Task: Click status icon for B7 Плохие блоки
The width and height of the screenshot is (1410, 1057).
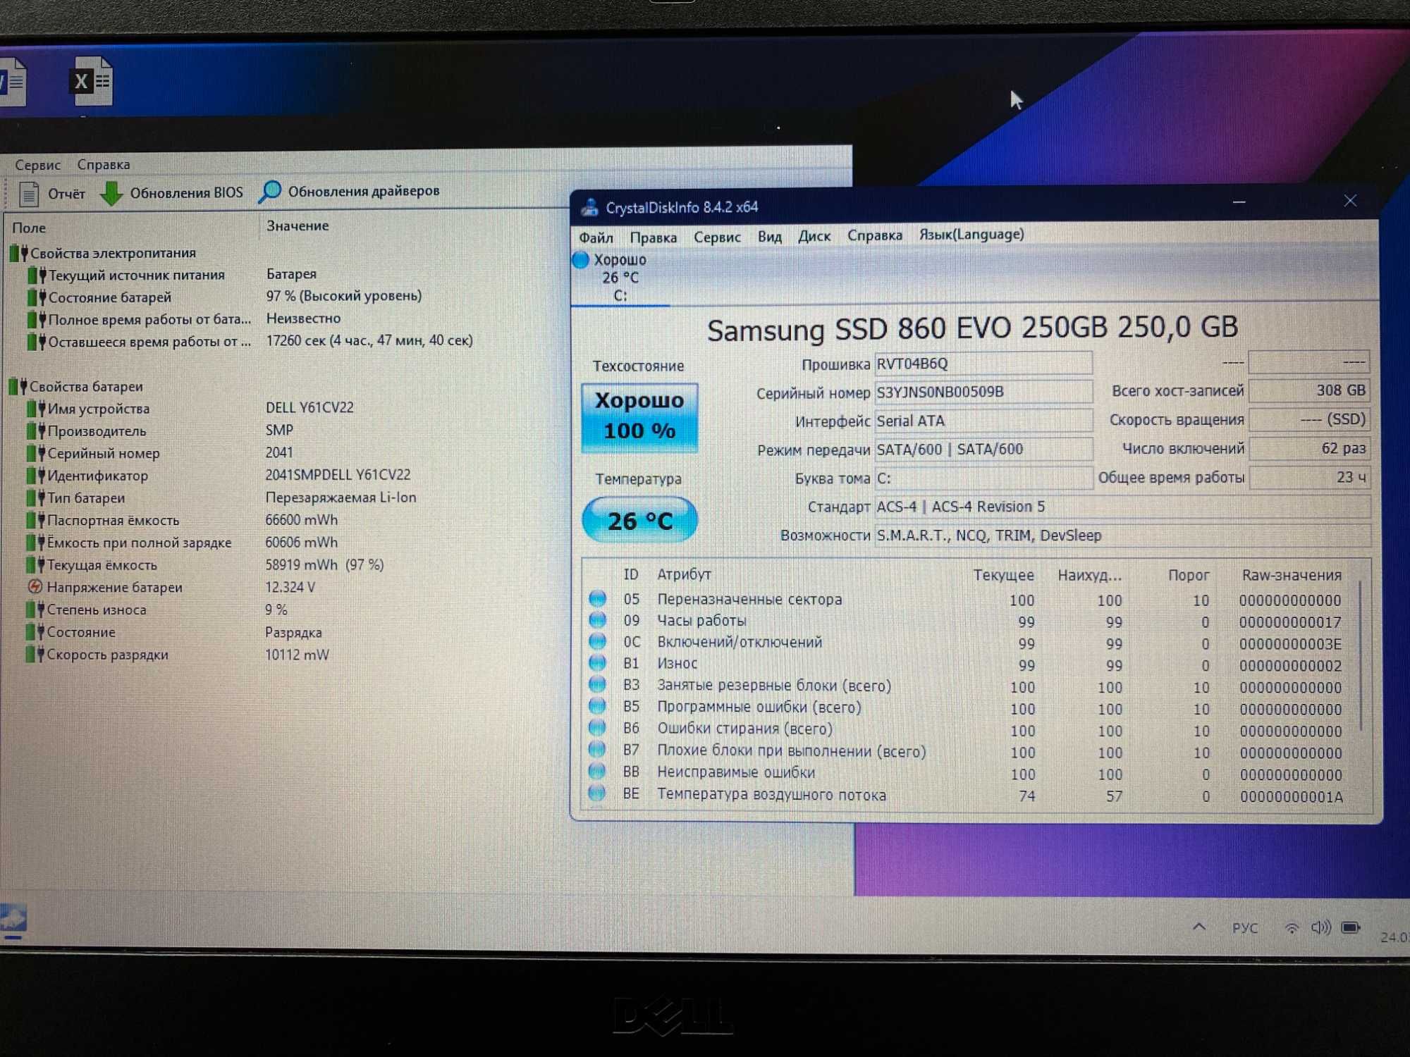Action: point(597,750)
